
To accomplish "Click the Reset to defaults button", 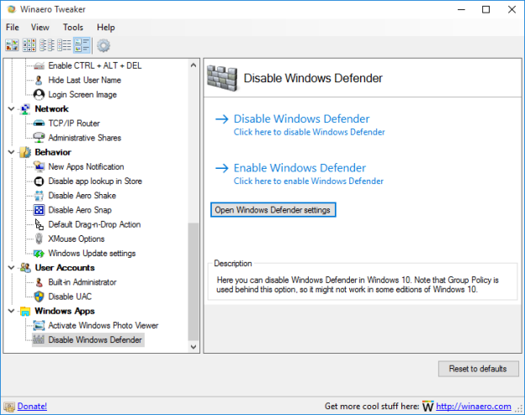I will [x=478, y=369].
